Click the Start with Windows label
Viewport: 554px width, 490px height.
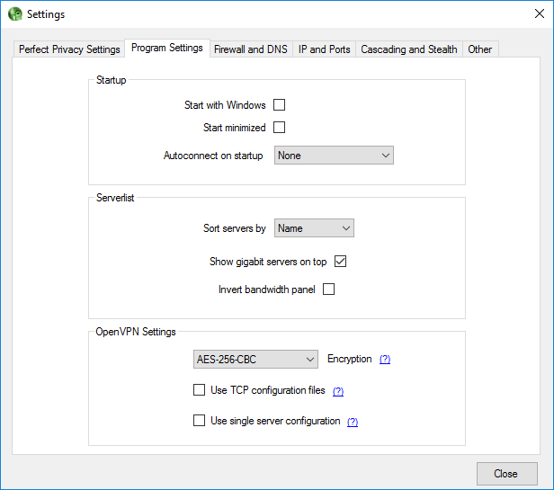click(x=225, y=105)
